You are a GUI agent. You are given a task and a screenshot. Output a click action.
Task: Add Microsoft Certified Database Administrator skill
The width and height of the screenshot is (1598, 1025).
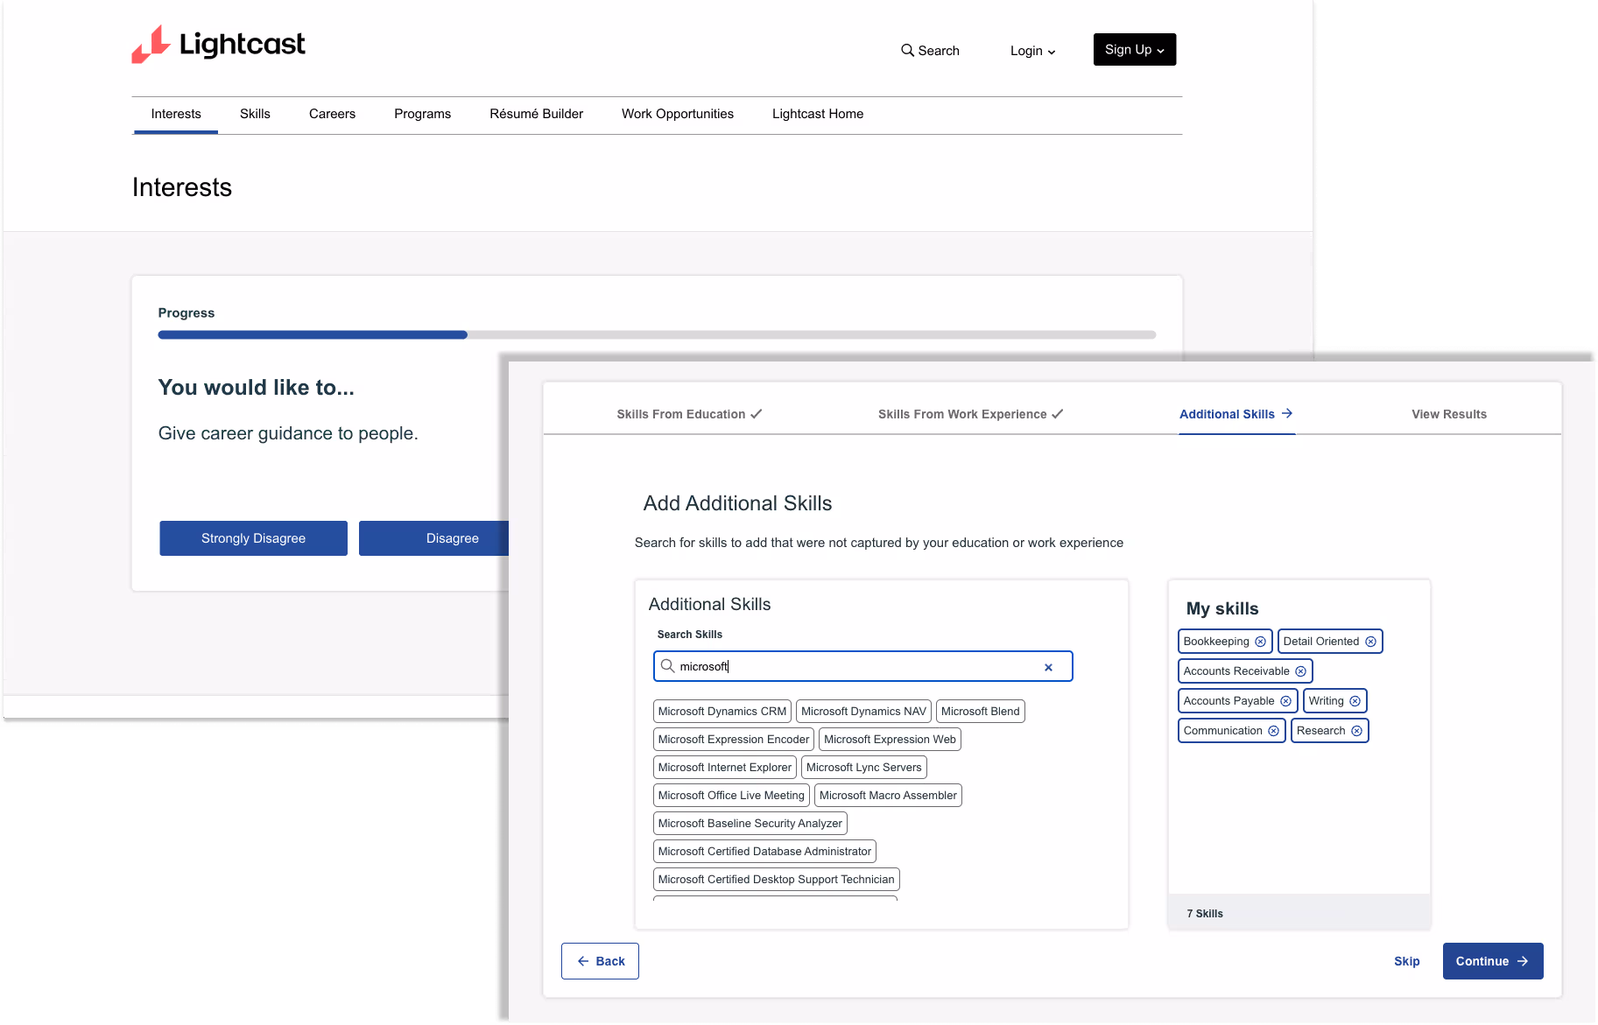tap(764, 852)
